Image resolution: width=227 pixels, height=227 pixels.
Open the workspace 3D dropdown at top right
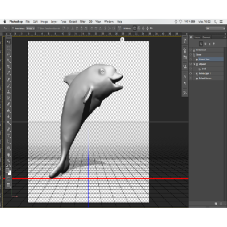(215, 28)
